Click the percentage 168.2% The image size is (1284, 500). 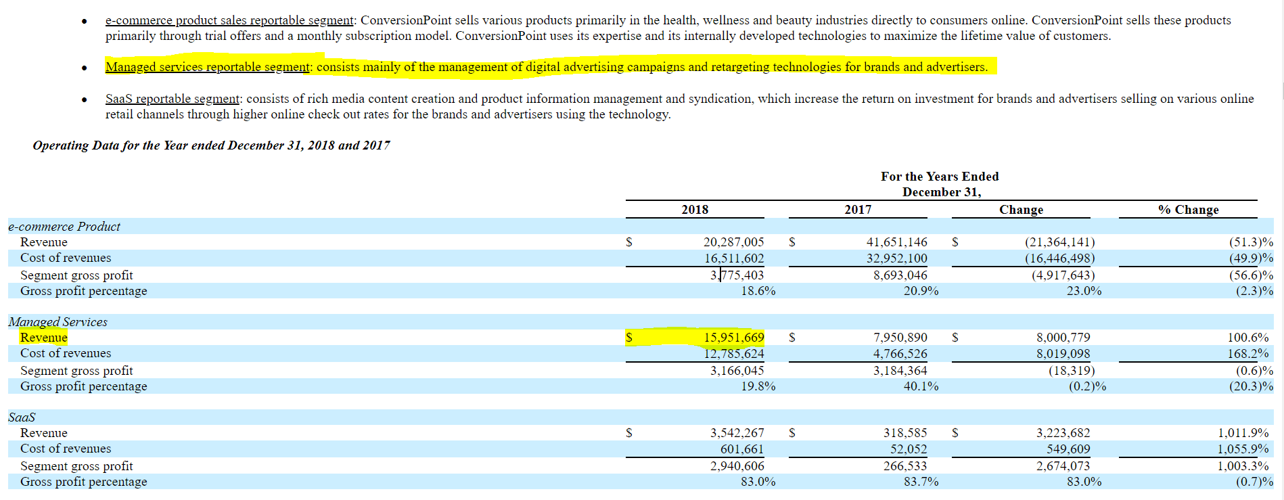1248,354
